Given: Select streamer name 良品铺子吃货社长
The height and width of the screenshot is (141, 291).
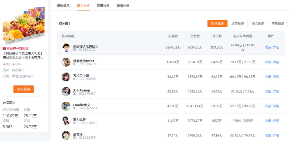Looking at the screenshot, I should (x=86, y=46).
